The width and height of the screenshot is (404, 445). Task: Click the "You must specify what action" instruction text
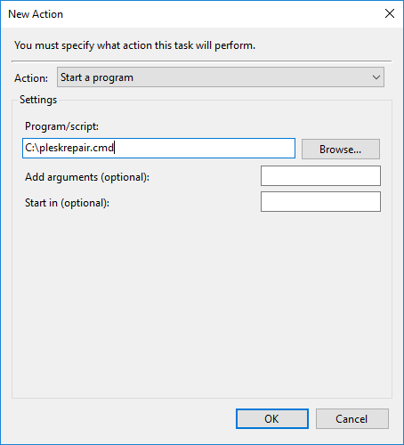pos(134,45)
